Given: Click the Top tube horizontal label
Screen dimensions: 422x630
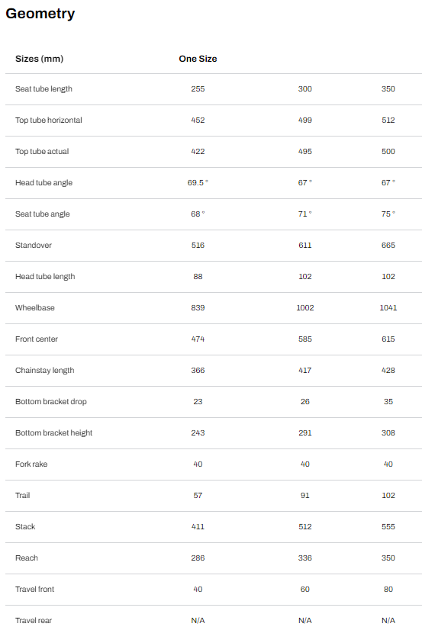Looking at the screenshot, I should (x=49, y=121).
